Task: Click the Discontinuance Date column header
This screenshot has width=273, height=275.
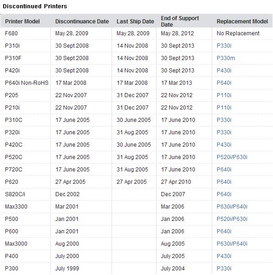Action: pos(82,22)
